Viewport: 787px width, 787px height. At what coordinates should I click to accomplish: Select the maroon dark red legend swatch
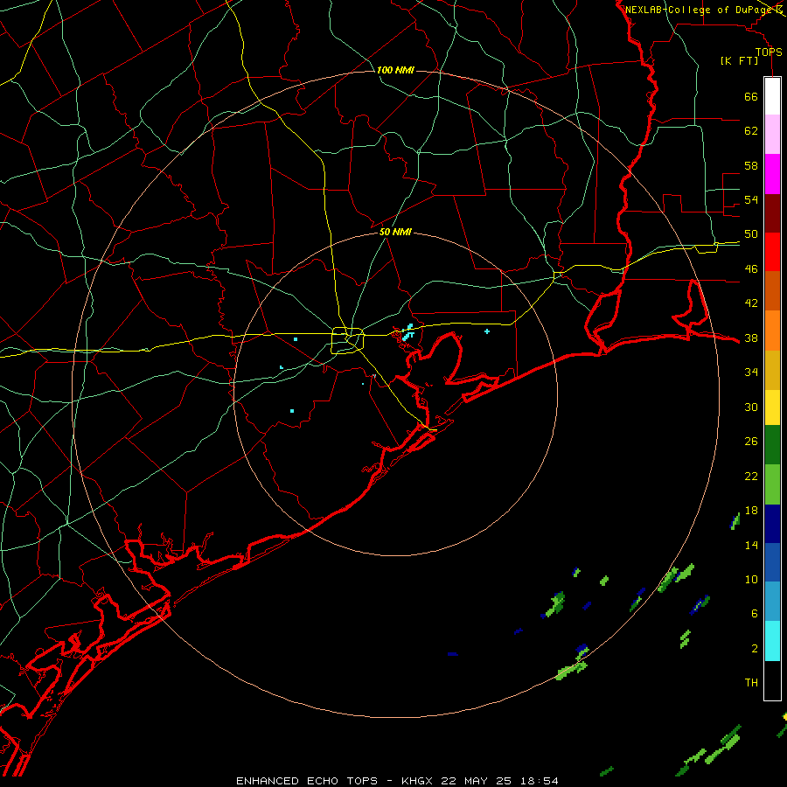[772, 213]
